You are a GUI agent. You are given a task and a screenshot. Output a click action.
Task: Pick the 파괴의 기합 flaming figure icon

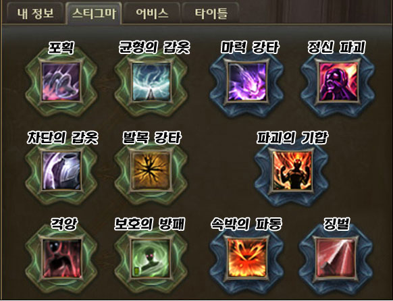[x=292, y=171]
